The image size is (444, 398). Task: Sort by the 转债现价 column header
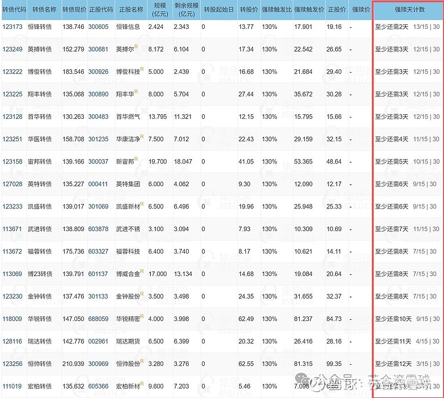(74, 9)
